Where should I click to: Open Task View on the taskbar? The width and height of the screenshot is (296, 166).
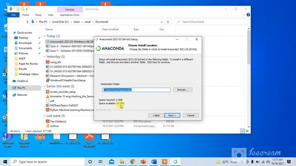point(100,162)
